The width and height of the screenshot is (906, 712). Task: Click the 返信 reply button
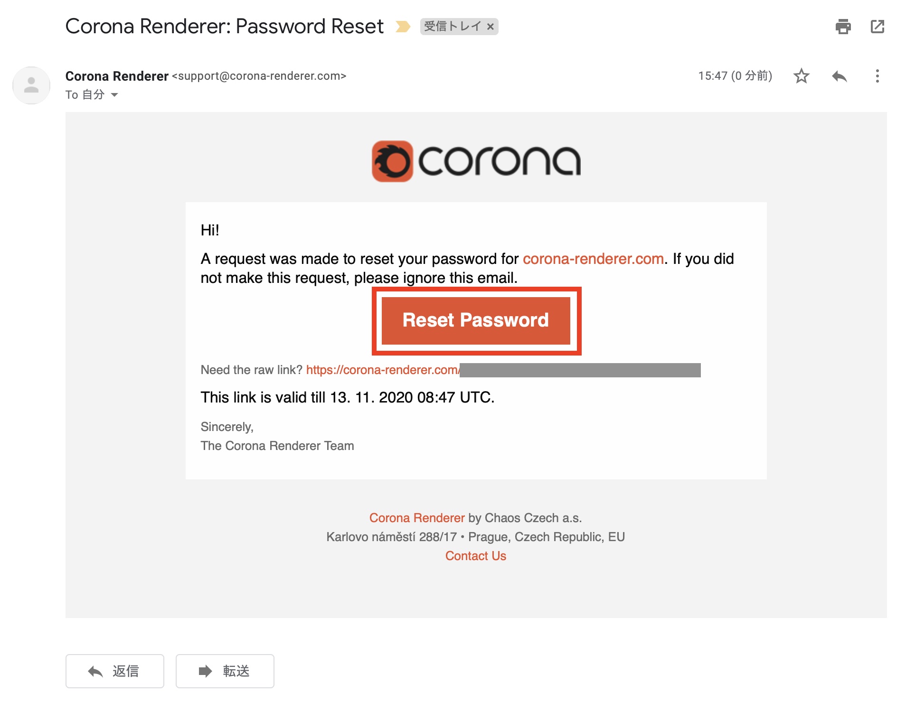point(115,671)
